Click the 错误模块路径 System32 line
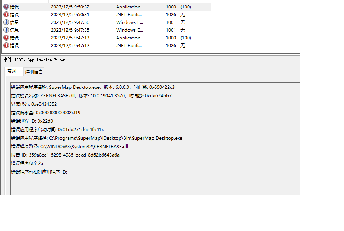Image resolution: width=344 pixels, height=231 pixels. 69,147
